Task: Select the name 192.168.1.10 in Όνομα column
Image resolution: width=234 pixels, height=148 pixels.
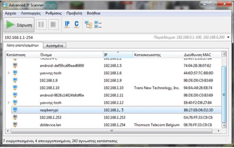Action: click(x=50, y=88)
